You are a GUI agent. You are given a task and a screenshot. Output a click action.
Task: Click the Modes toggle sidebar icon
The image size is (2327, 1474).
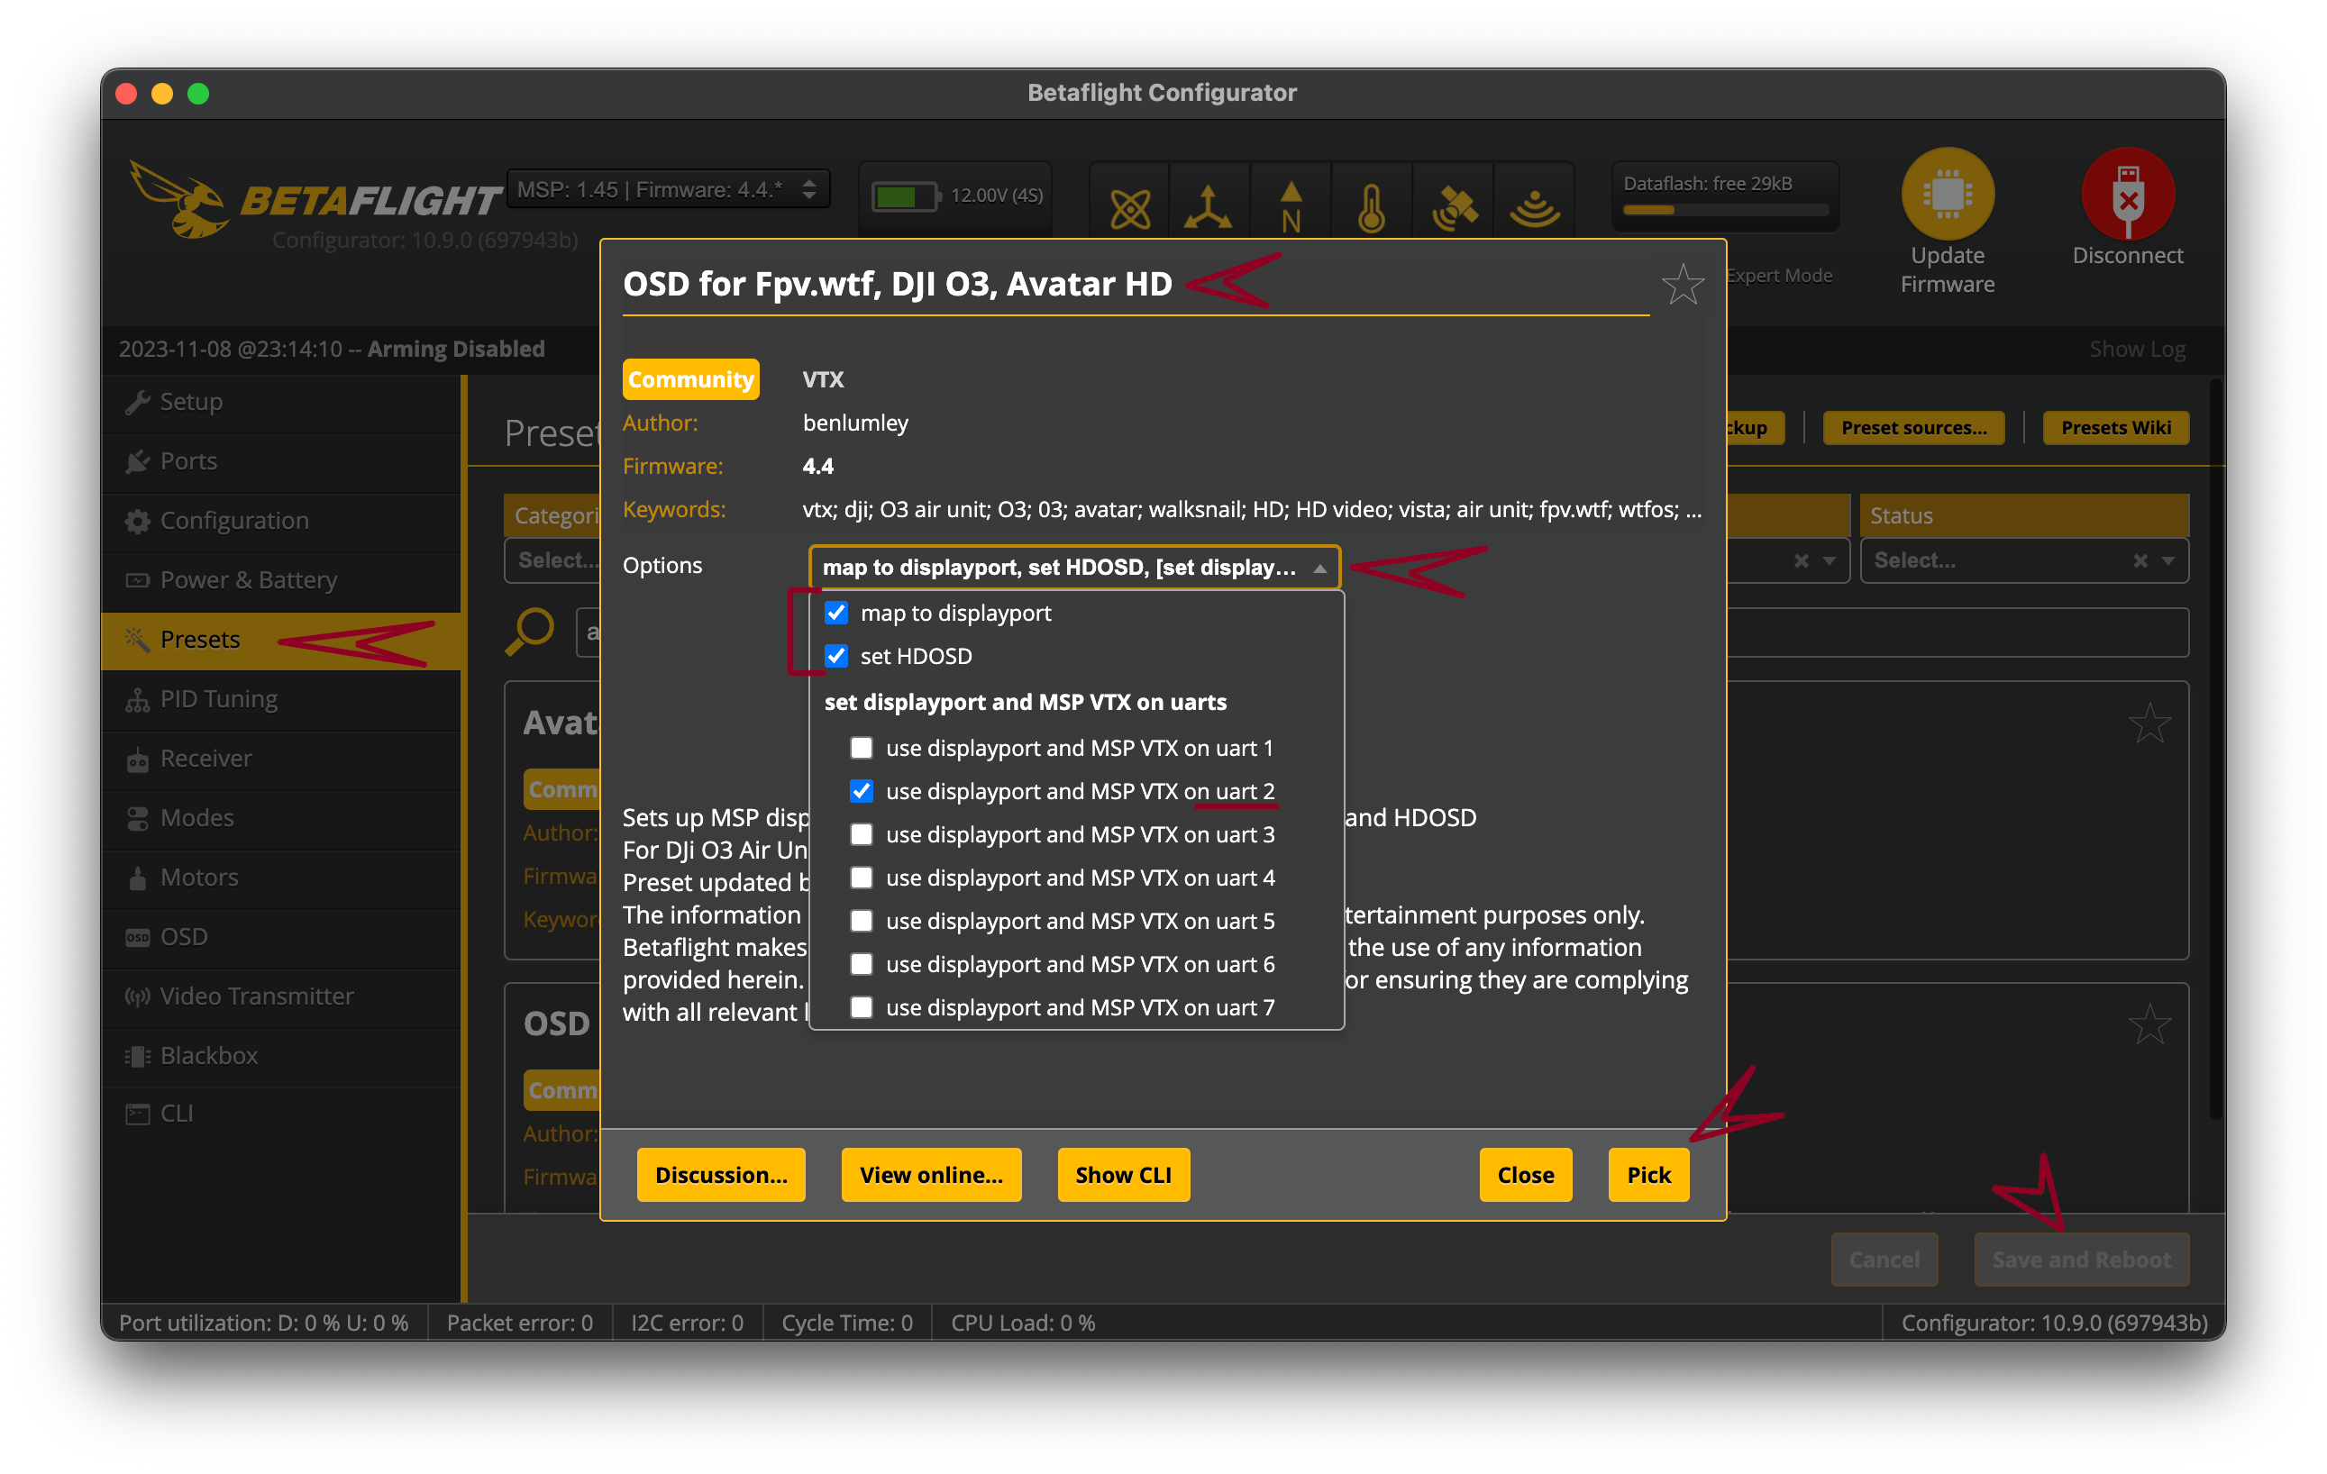(x=137, y=818)
